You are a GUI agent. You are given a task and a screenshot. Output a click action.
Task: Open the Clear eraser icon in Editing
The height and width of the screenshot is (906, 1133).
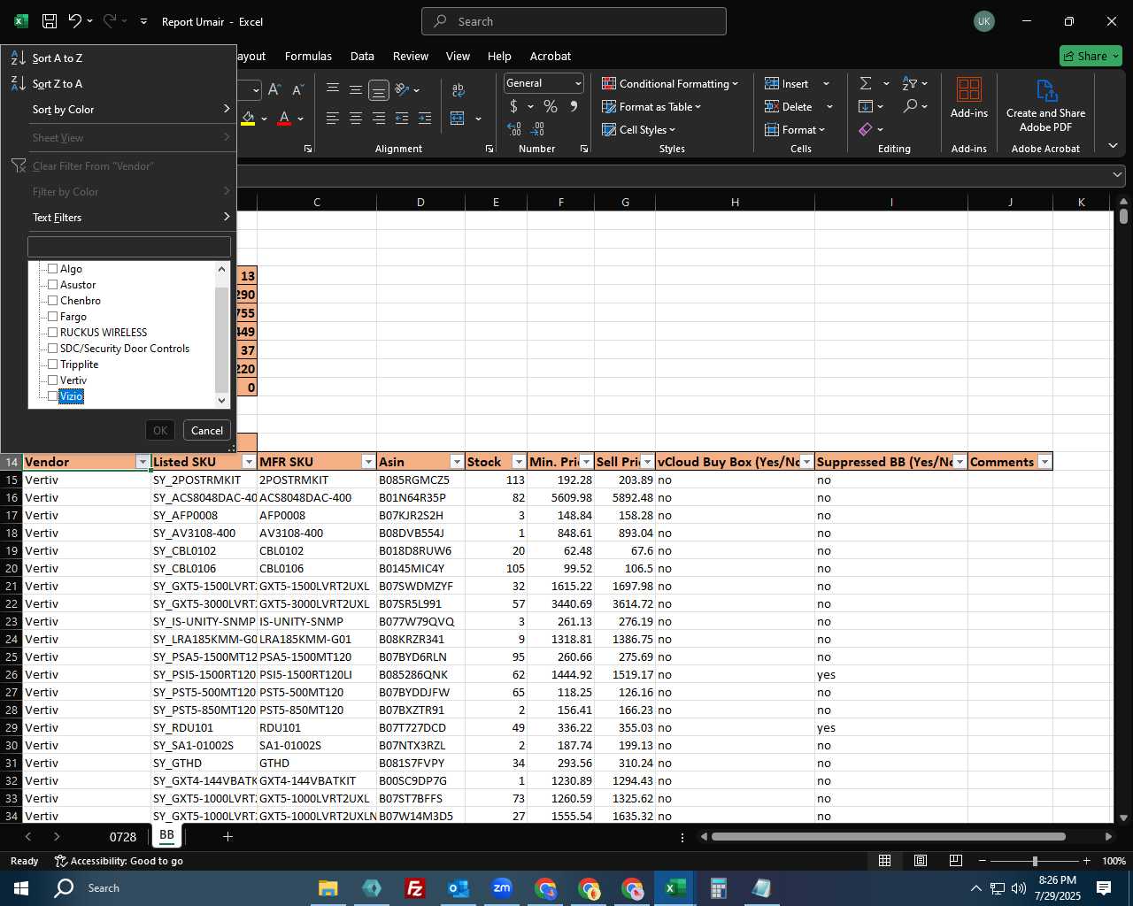pyautogui.click(x=866, y=129)
